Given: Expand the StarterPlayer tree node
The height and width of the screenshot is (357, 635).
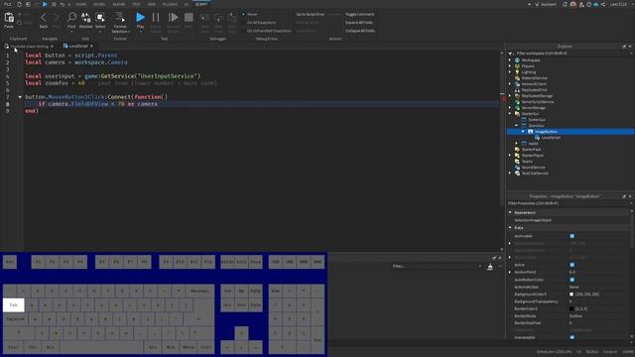Looking at the screenshot, I should coord(510,156).
